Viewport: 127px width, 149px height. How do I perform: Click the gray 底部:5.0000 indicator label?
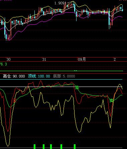tap(64, 76)
